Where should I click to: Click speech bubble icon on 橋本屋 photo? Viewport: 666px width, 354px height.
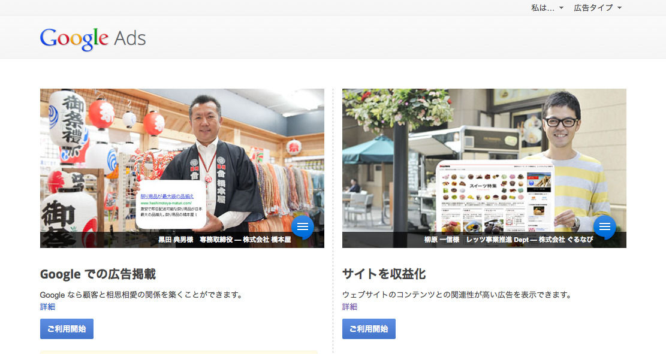coord(302,227)
